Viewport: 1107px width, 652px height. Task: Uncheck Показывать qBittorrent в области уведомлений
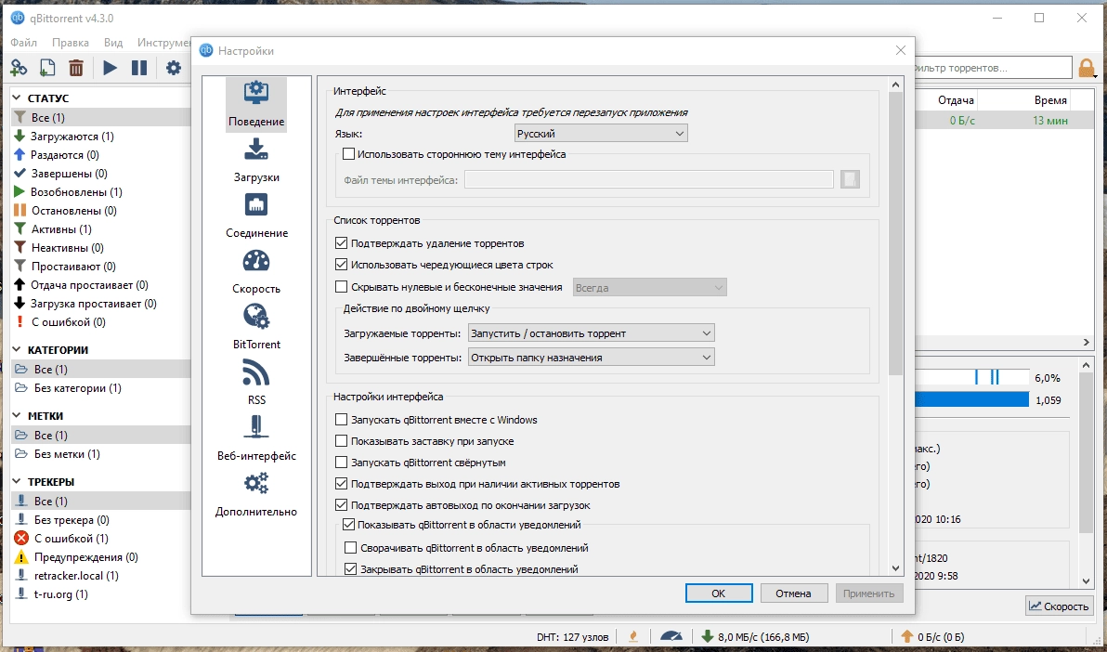click(349, 525)
